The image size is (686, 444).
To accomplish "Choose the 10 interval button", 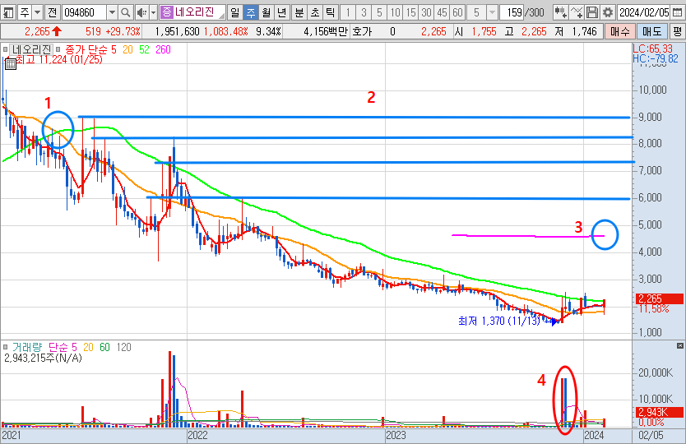I will 395,12.
